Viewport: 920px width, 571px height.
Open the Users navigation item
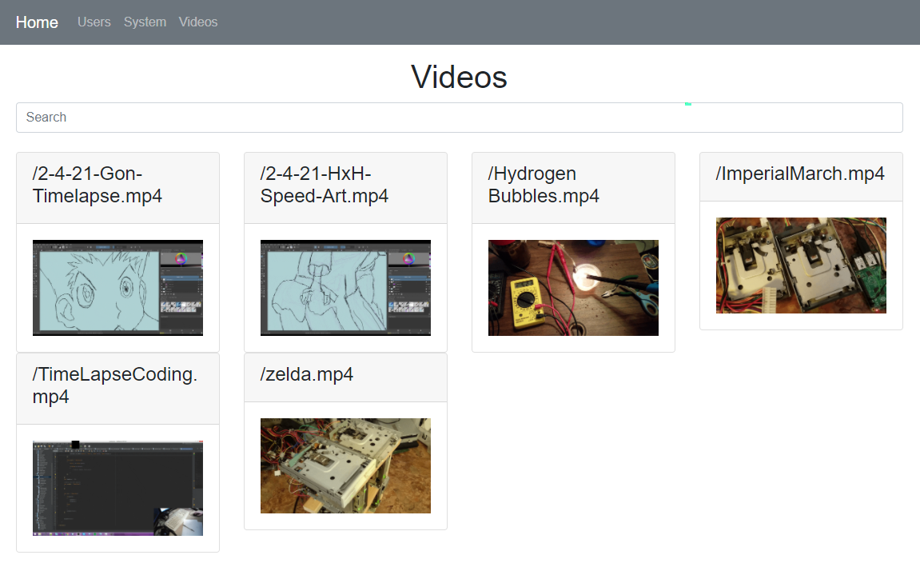(94, 22)
